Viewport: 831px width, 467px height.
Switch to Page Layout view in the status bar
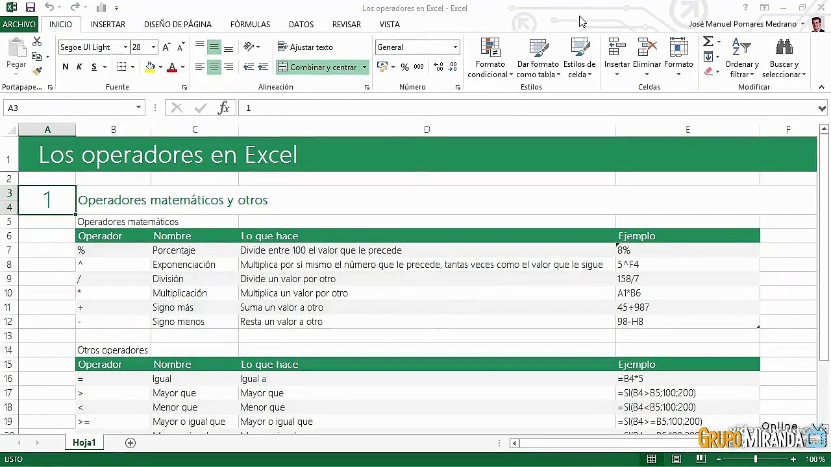point(676,459)
